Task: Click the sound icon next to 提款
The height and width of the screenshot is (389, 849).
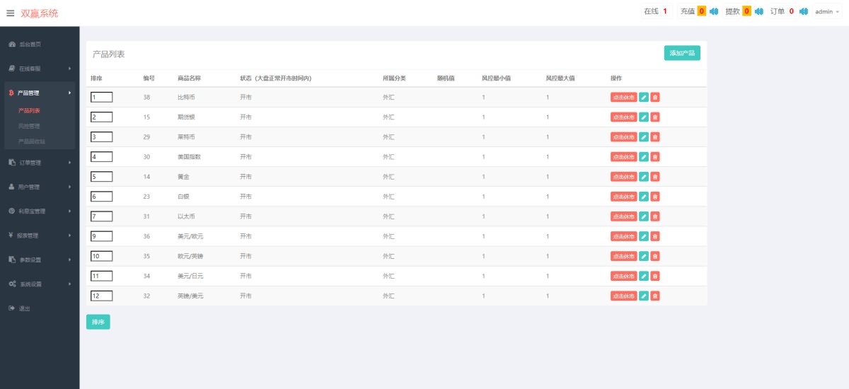Action: click(x=758, y=11)
